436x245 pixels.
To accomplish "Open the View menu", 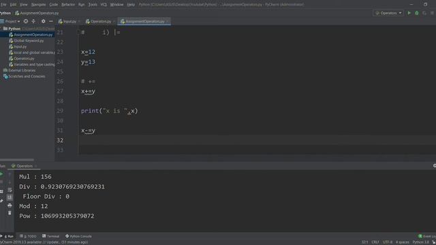I will pyautogui.click(x=23, y=5).
